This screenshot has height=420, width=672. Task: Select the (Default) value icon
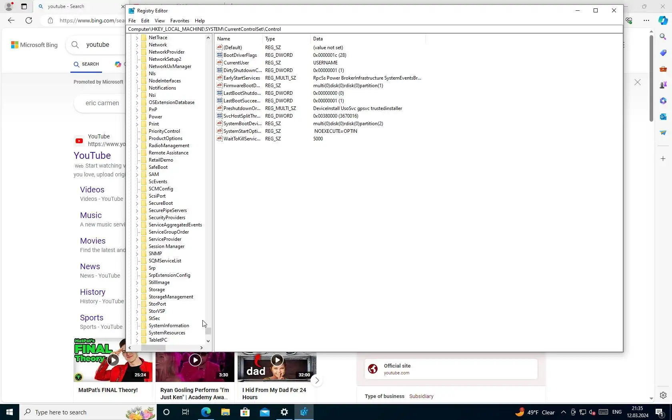click(x=220, y=48)
